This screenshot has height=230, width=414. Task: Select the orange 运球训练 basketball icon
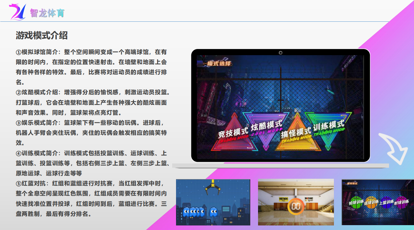pos(372,202)
